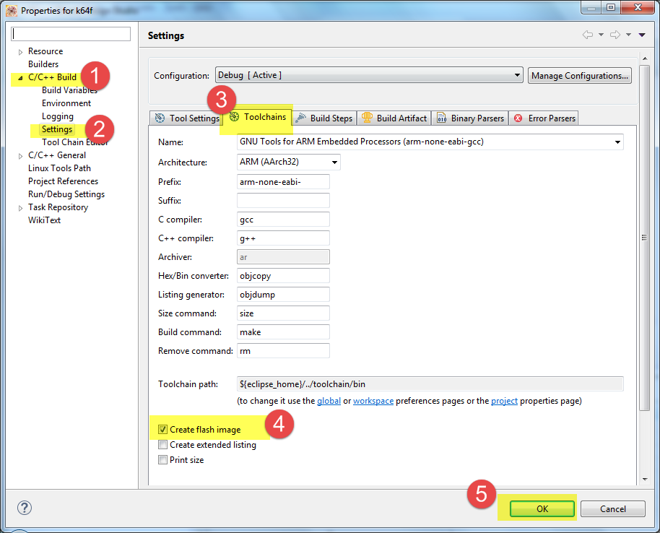Open the toolchain Name dropdown
Viewport: 660px width, 533px height.
(430, 142)
